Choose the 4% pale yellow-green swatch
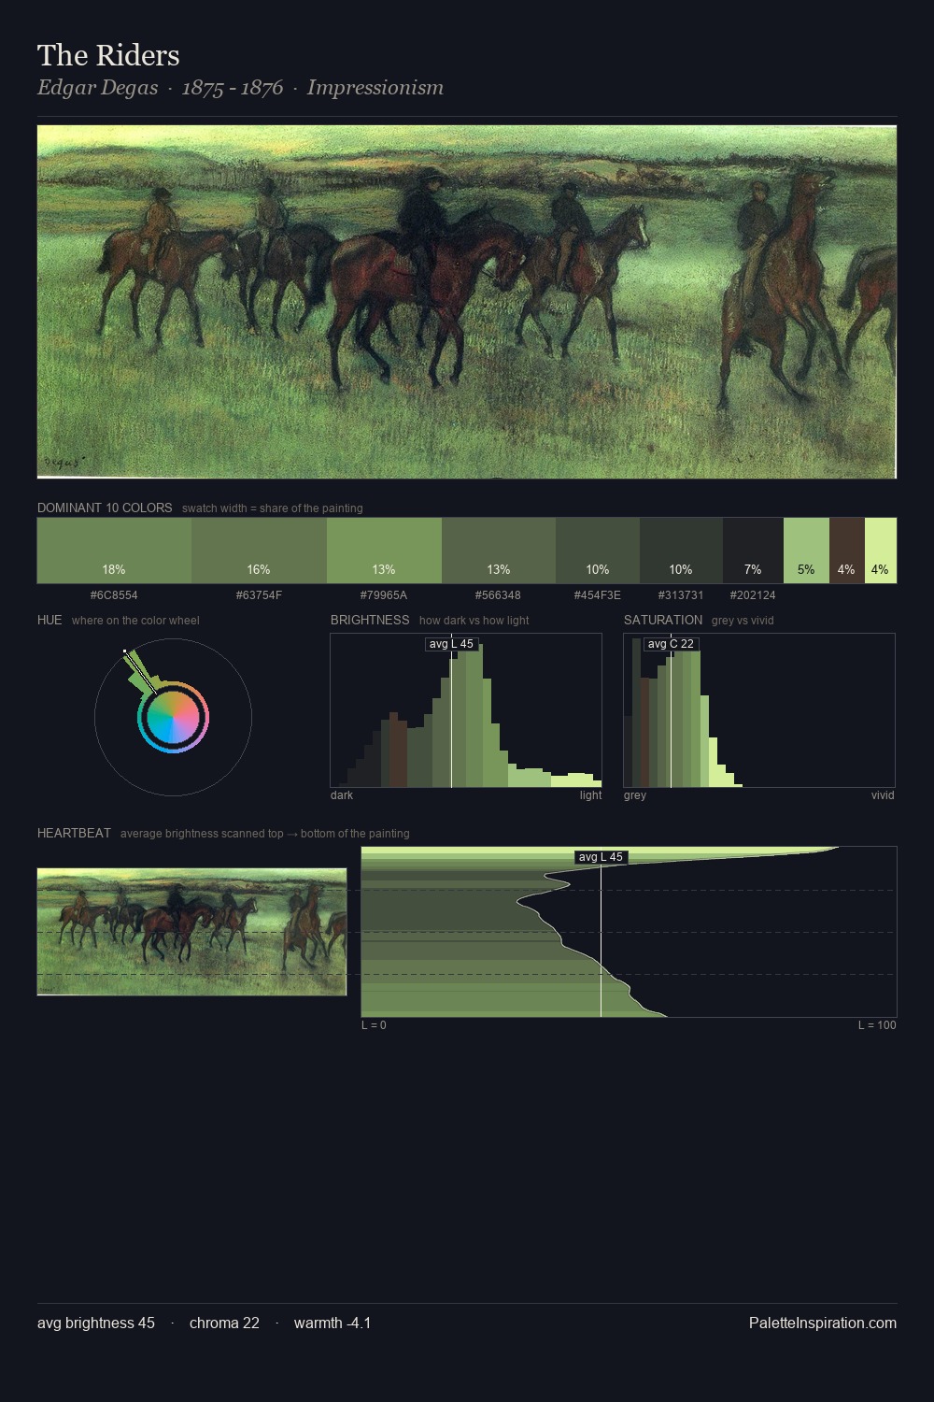This screenshot has width=934, height=1402. point(880,551)
